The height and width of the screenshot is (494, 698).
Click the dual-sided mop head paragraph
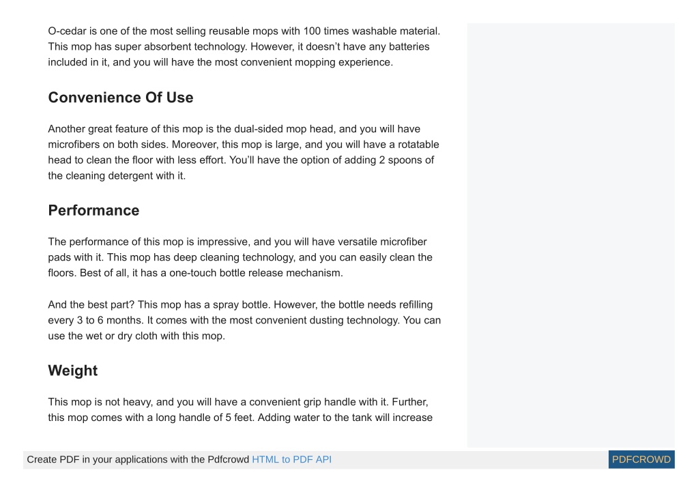click(x=244, y=152)
